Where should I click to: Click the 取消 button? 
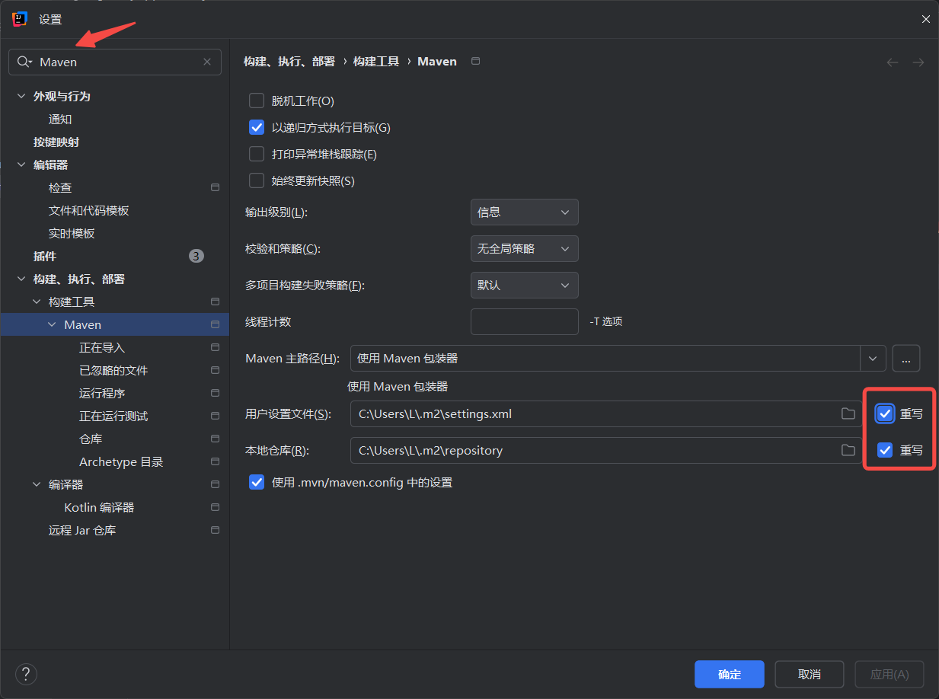(810, 674)
